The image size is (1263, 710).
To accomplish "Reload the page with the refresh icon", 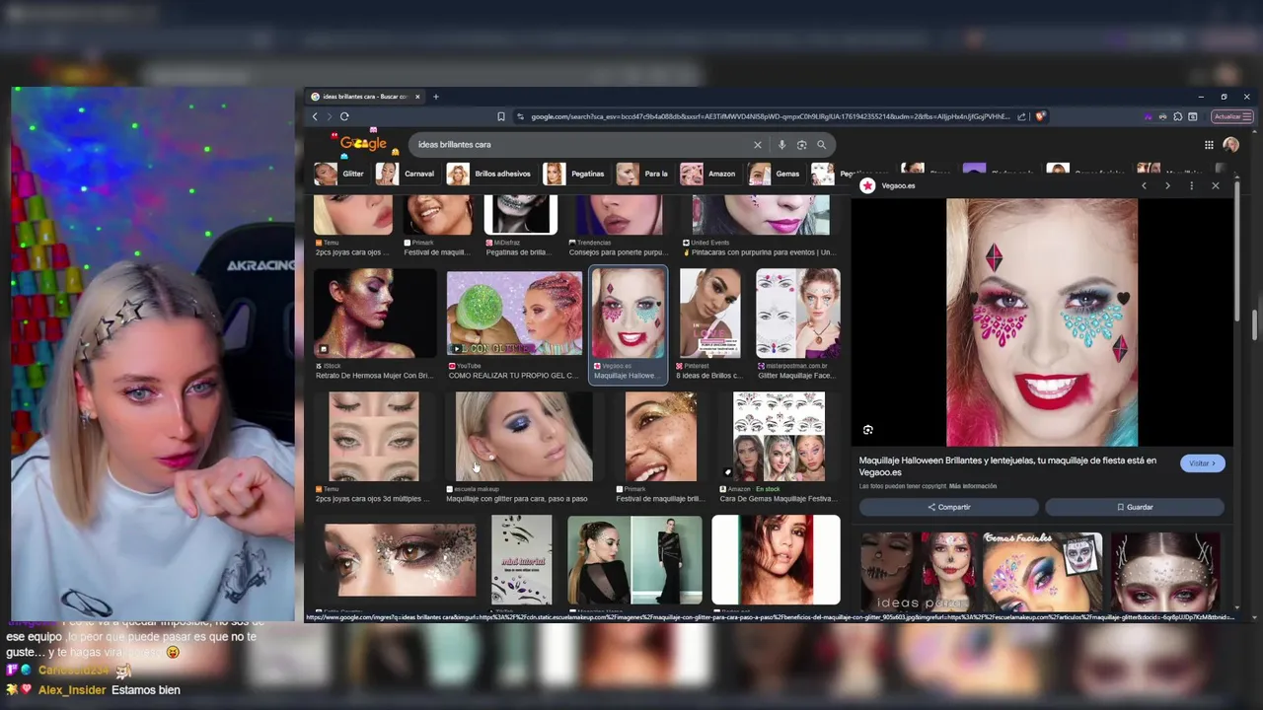I will [x=344, y=116].
